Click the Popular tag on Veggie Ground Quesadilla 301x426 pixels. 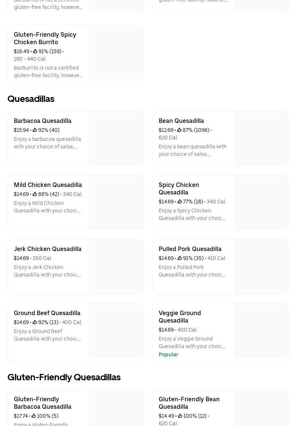tap(168, 355)
